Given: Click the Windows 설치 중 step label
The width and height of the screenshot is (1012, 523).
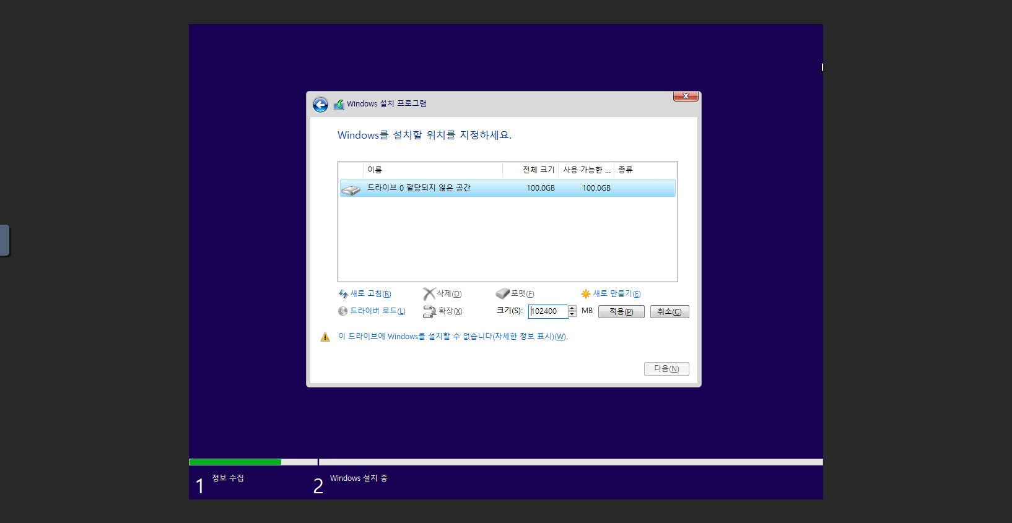Looking at the screenshot, I should pos(359,478).
